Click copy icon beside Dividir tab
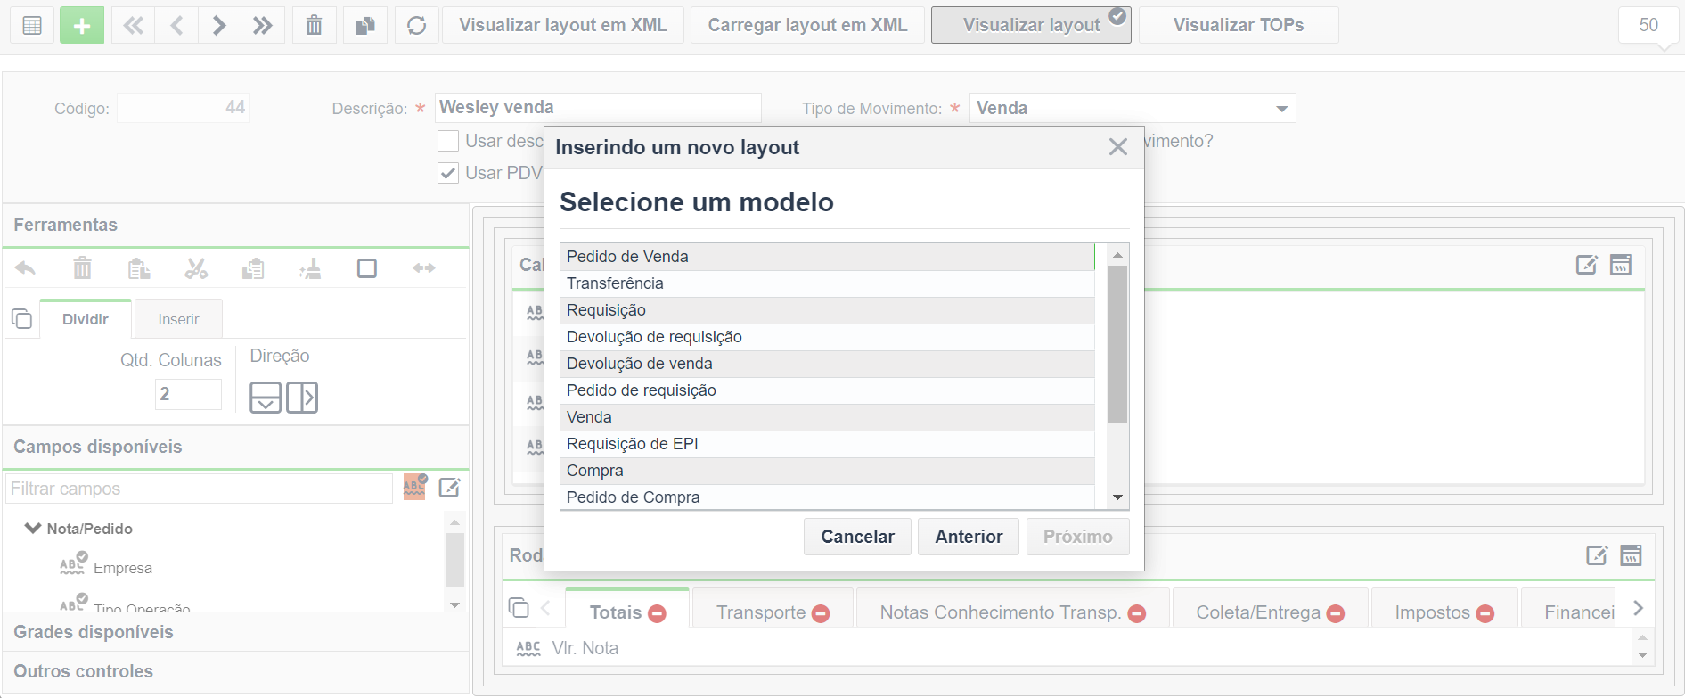Viewport: 1685px width, 698px height. [21, 318]
